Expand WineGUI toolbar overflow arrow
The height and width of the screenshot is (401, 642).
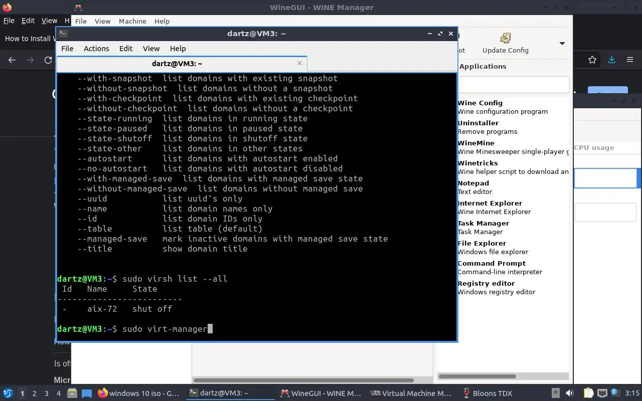(x=562, y=44)
